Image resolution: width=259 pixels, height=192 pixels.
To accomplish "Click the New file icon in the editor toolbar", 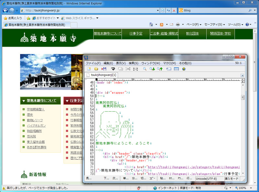I will tap(89, 69).
